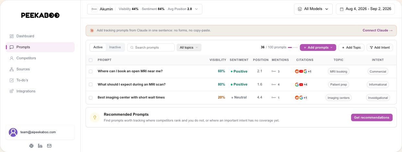The height and width of the screenshot is (152, 402).
Task: Open the team@aipeekaboo.com account card
Action: (x=40, y=132)
